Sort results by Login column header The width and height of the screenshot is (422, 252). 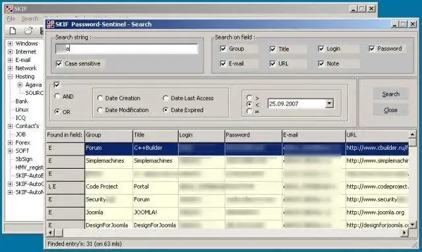tap(202, 135)
